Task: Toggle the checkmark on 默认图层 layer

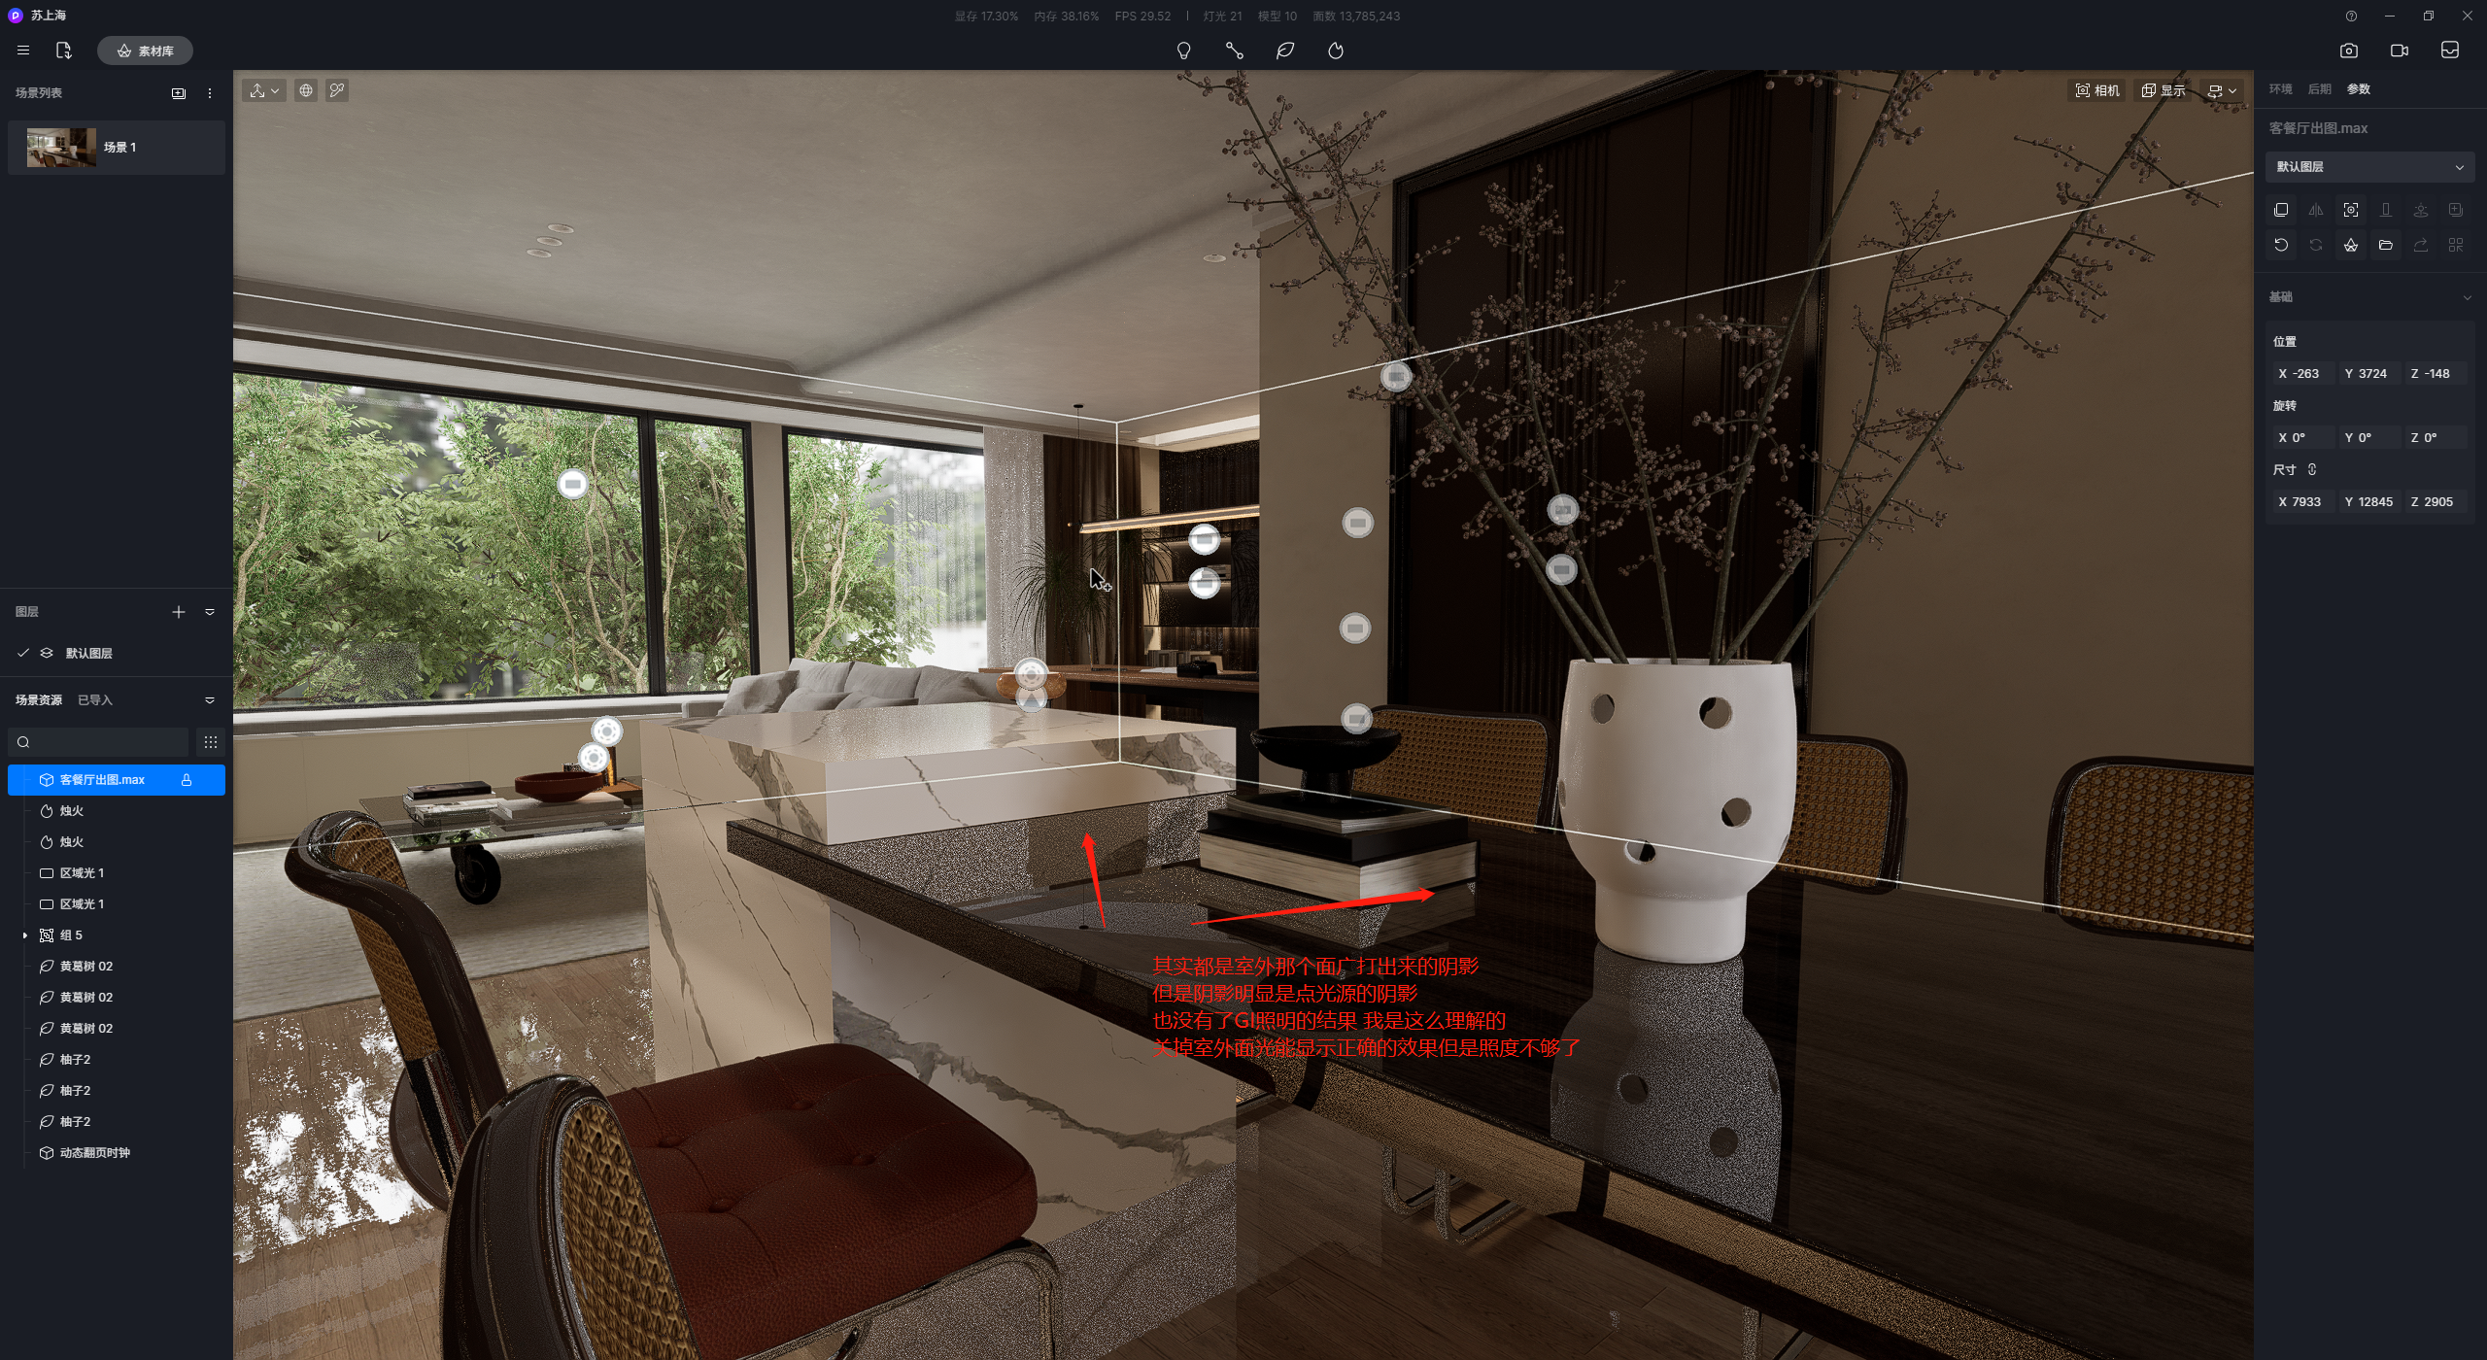Action: point(23,653)
